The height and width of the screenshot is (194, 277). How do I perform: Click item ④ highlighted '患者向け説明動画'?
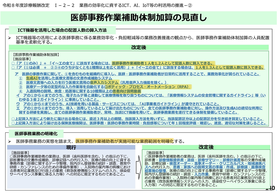tap(127, 91)
